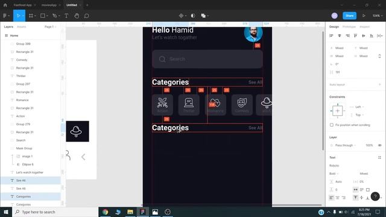Switch to the Layers tab
The width and height of the screenshot is (386, 217).
(x=8, y=27)
